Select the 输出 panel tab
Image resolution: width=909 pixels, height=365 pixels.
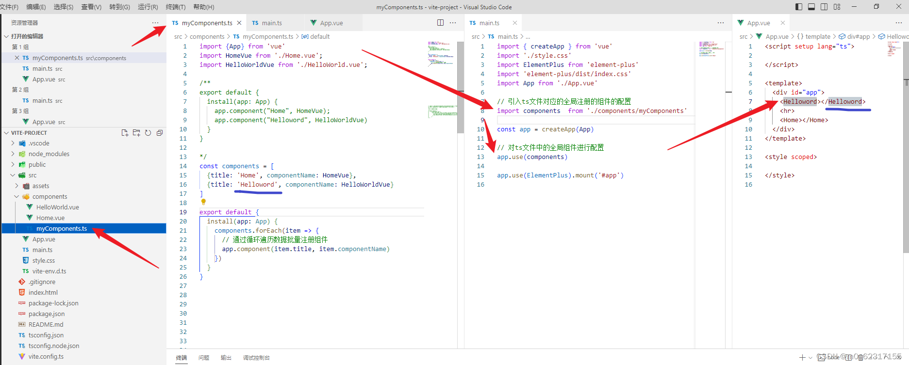(226, 358)
